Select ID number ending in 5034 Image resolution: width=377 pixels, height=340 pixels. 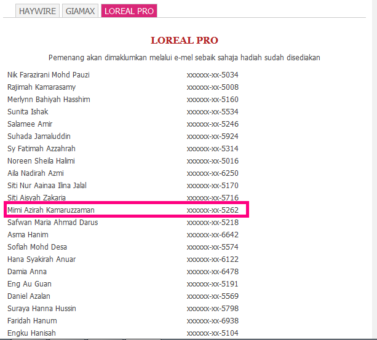[x=212, y=75]
